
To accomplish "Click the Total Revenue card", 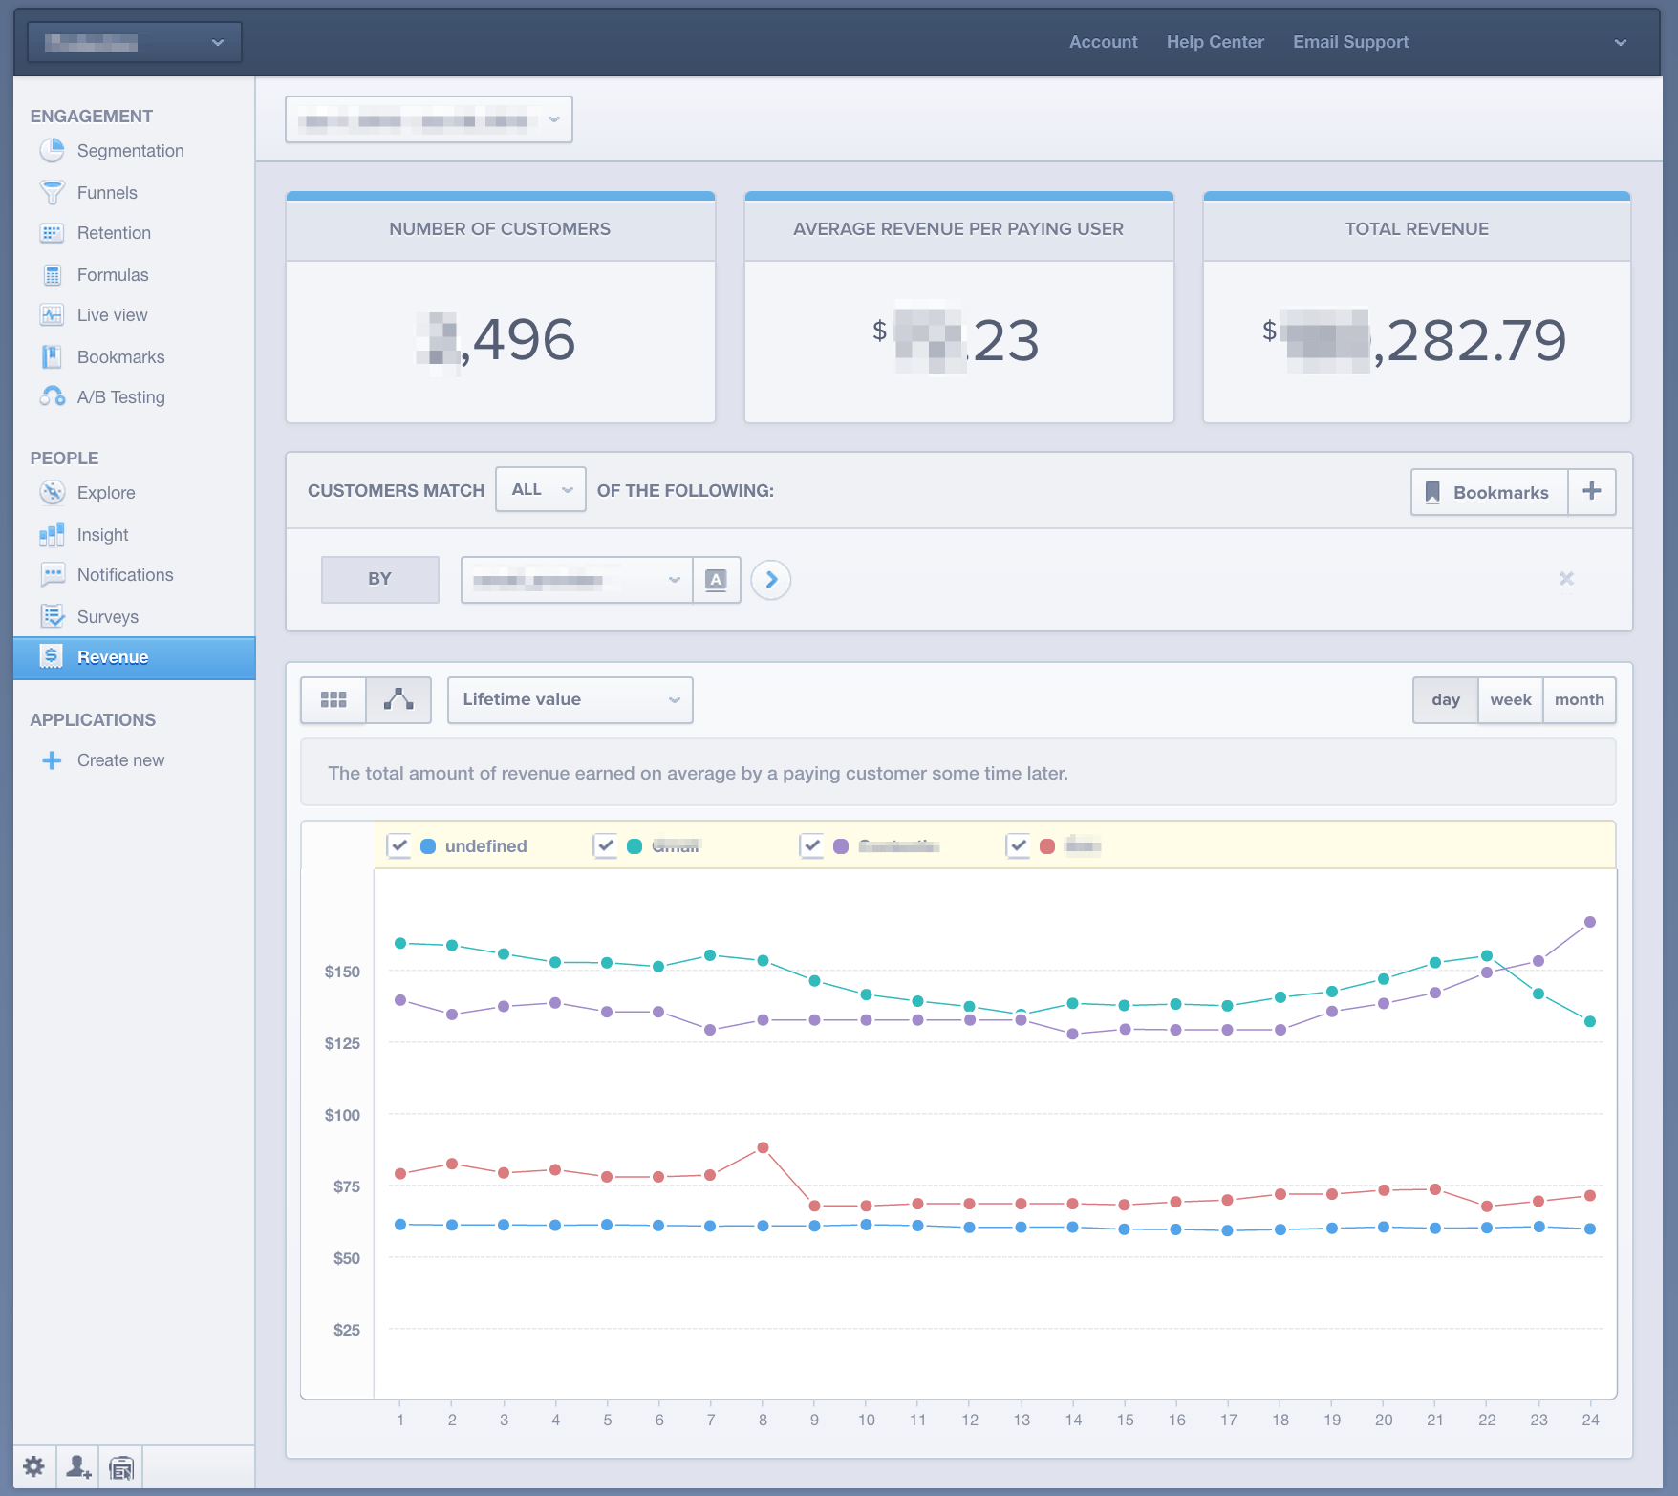I will coord(1417,308).
